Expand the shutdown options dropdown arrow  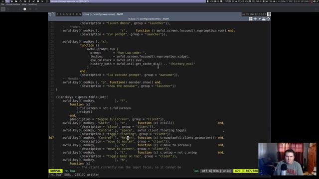30,9
